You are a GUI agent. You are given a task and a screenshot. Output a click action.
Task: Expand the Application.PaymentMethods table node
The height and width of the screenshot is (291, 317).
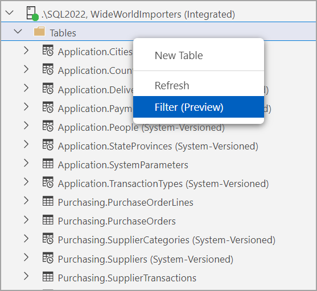point(26,107)
